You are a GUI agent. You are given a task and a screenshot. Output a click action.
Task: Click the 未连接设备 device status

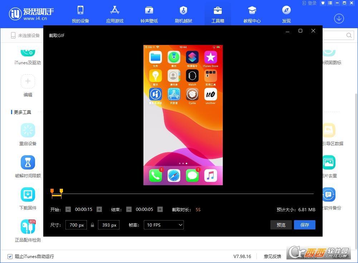25,35
